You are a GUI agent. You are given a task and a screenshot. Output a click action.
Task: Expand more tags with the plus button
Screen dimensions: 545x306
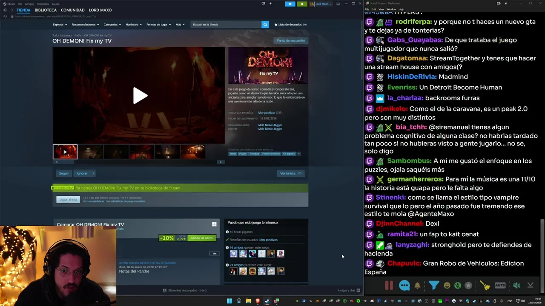(298, 153)
